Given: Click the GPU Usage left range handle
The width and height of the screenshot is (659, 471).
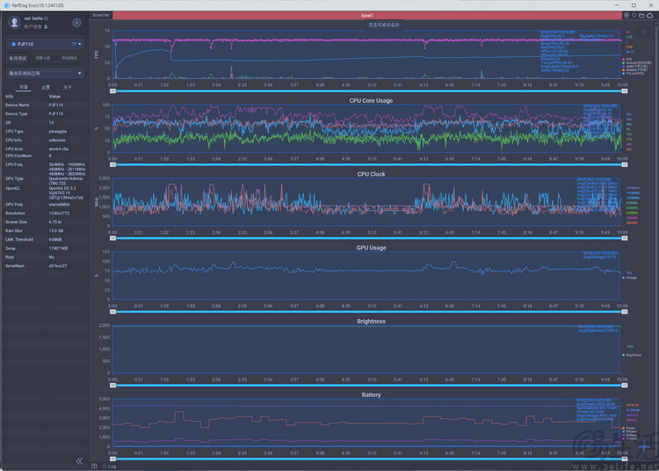Looking at the screenshot, I should (x=112, y=312).
